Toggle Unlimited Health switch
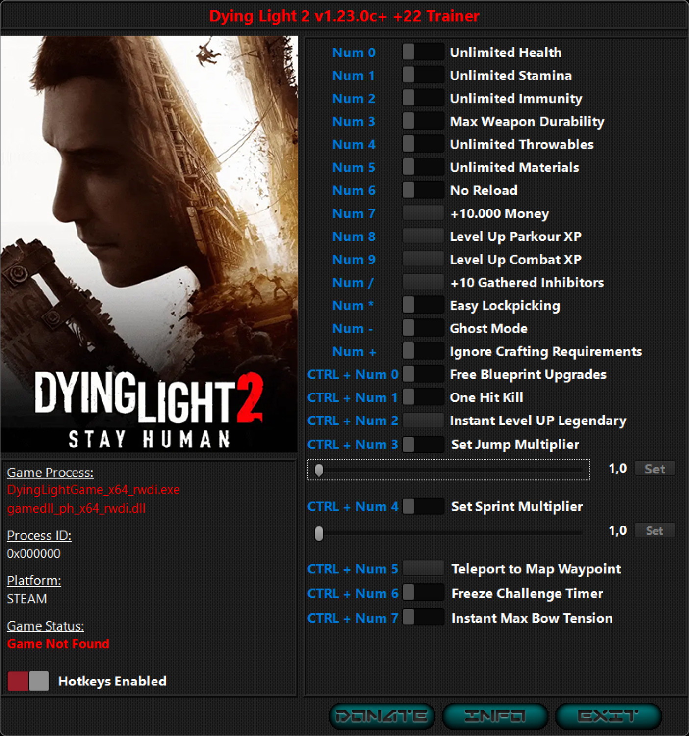 423,52
